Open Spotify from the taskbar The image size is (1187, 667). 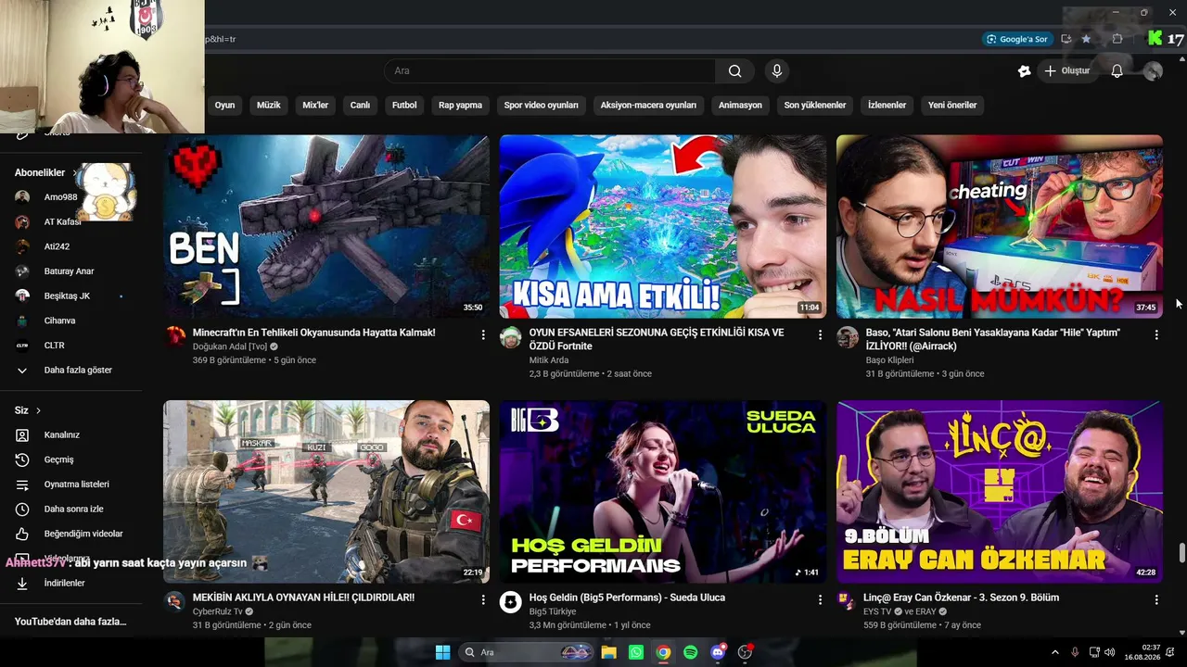tap(690, 652)
